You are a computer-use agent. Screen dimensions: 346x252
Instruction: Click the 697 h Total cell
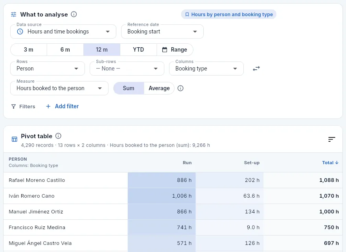pos(303,243)
